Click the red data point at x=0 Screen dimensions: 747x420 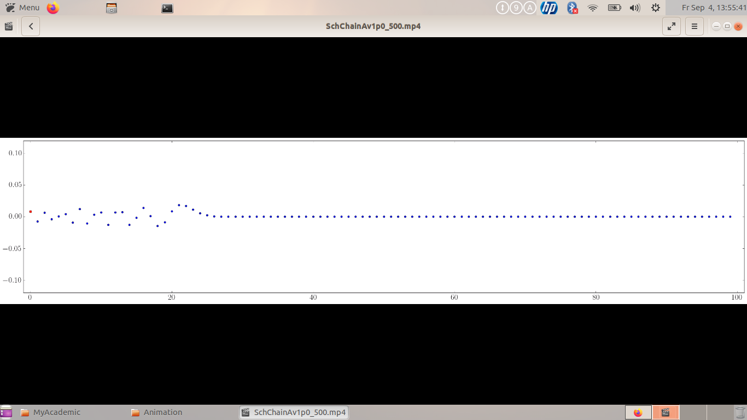pos(31,212)
